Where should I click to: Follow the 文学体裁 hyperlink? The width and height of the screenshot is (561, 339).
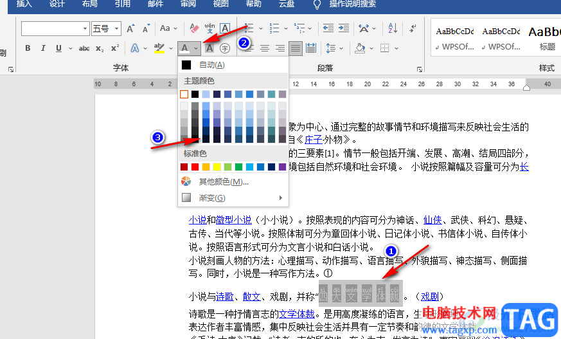[297, 315]
